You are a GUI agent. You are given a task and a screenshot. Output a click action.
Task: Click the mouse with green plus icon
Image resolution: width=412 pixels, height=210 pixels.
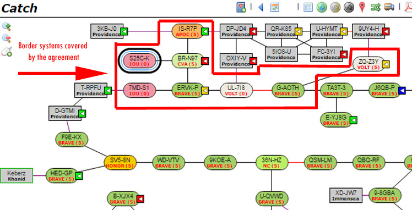tap(7, 51)
